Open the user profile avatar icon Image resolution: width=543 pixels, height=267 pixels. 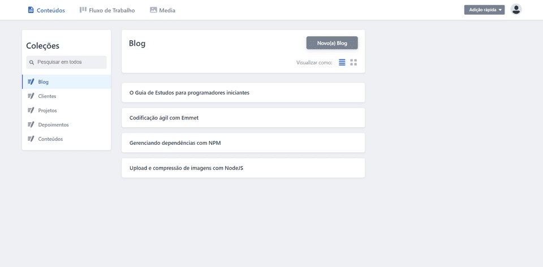(516, 10)
